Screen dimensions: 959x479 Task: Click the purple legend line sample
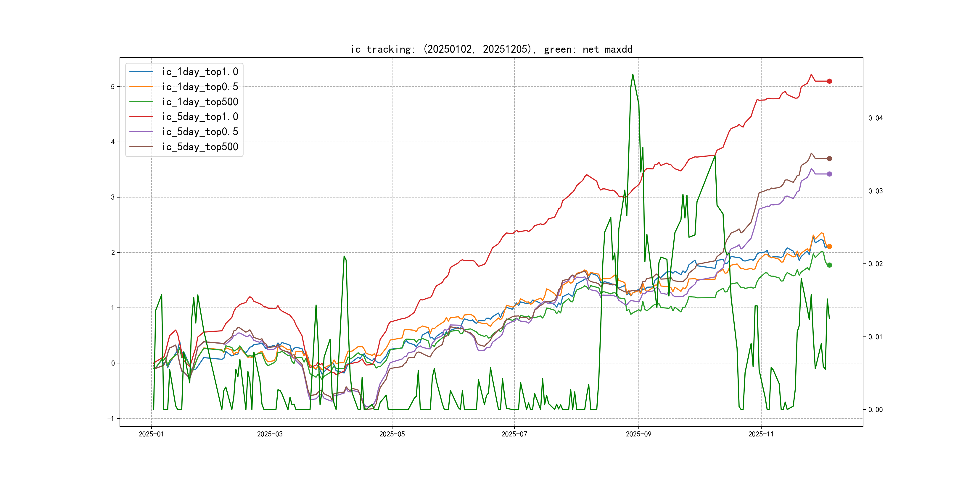tap(141, 132)
